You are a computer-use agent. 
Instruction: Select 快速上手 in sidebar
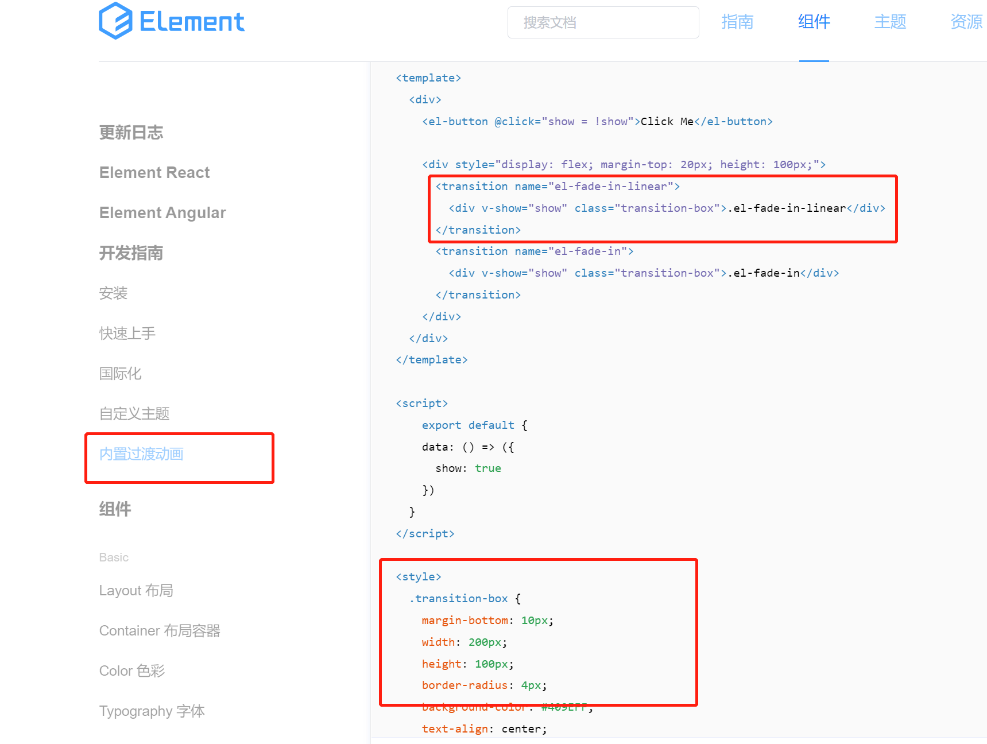(127, 334)
